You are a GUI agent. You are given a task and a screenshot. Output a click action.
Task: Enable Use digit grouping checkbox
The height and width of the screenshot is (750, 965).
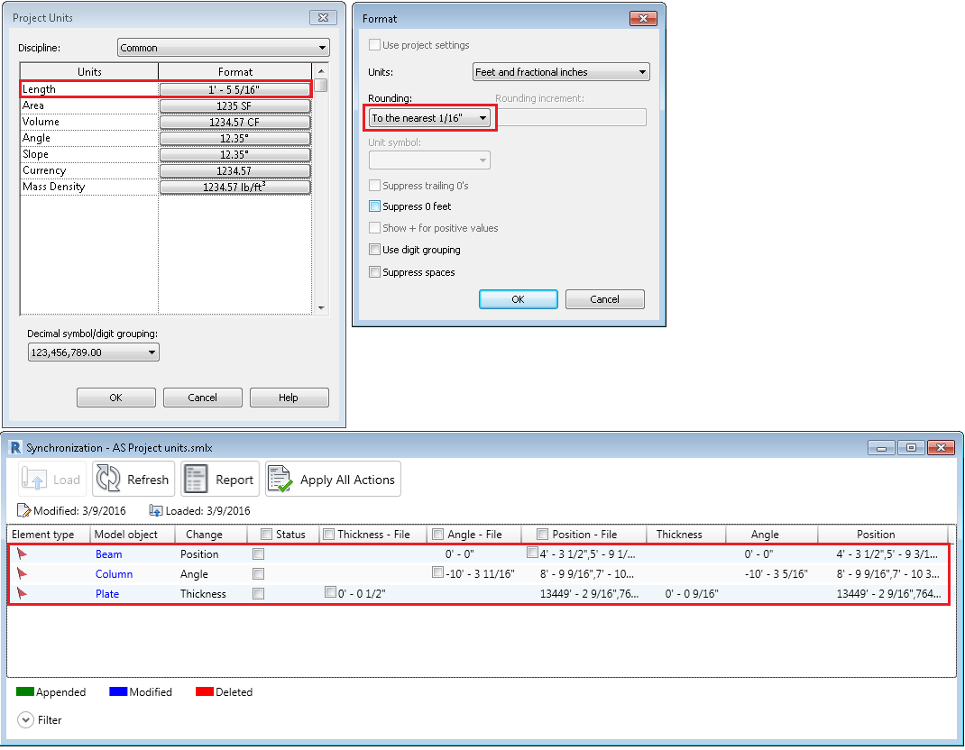[374, 249]
